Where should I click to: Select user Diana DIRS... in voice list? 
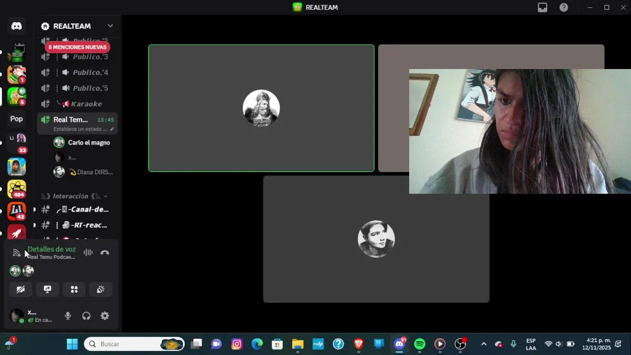(x=84, y=172)
